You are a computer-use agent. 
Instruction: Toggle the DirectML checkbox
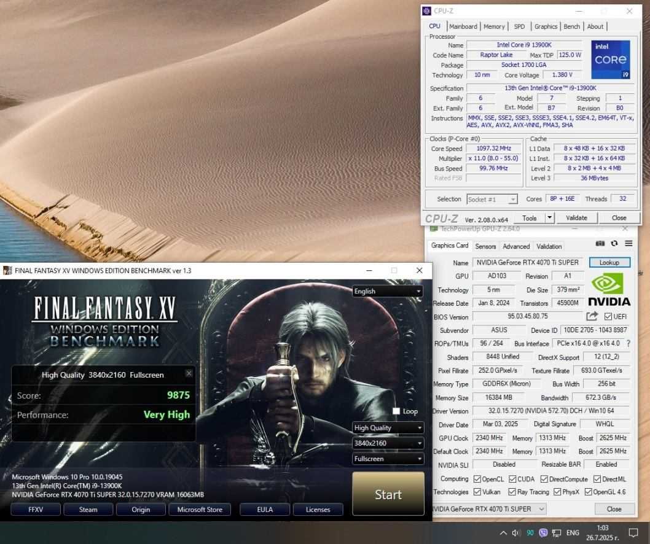tap(597, 479)
